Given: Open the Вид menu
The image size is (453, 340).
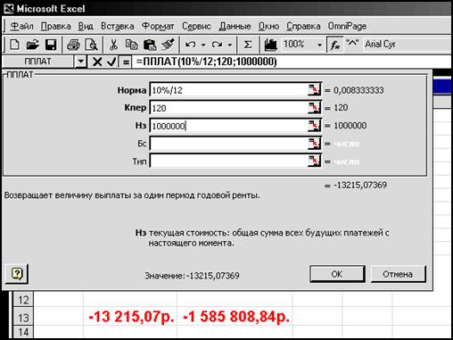Looking at the screenshot, I should (86, 27).
